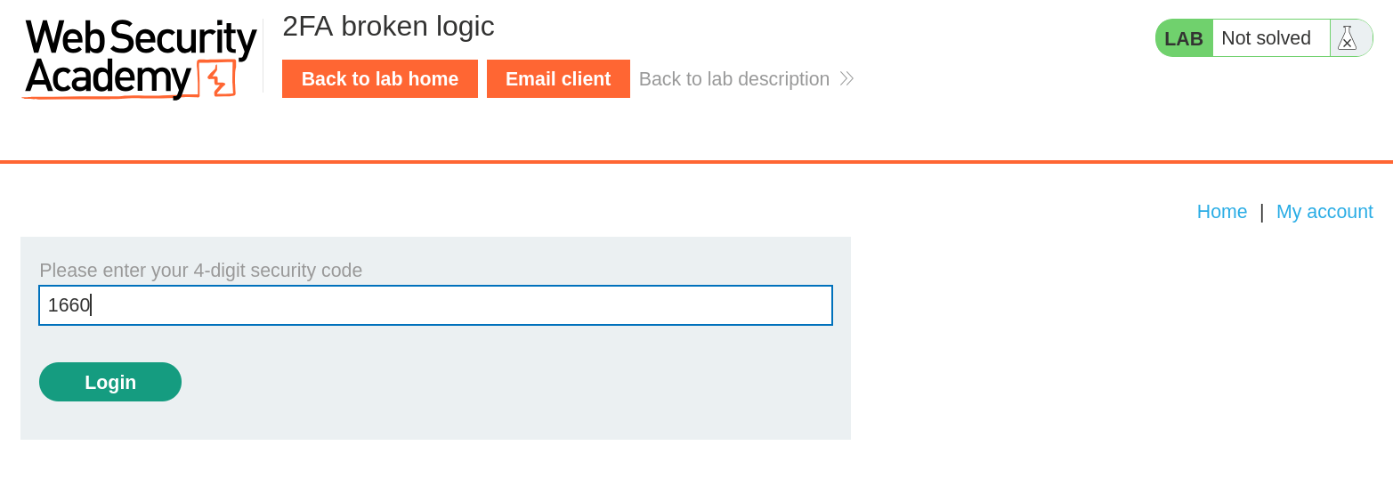
Task: Click the double chevron arrow icon
Action: click(x=846, y=79)
